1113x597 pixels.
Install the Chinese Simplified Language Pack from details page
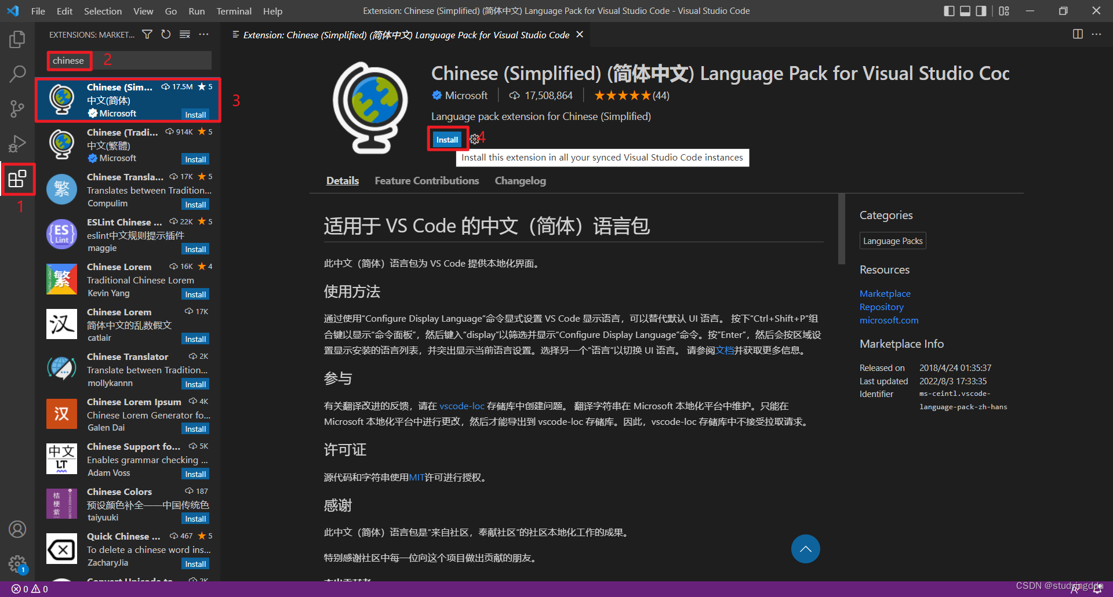(x=447, y=140)
